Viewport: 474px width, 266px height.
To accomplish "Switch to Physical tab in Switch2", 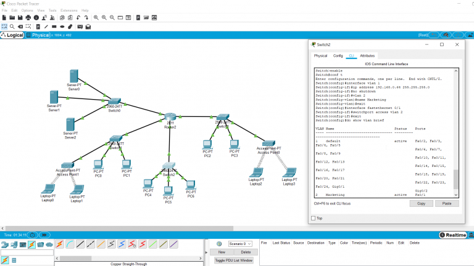I will [320, 56].
